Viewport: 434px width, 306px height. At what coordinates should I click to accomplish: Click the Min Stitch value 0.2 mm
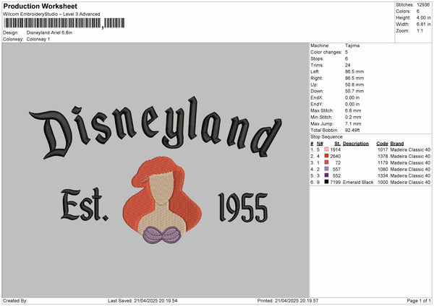[x=353, y=117]
